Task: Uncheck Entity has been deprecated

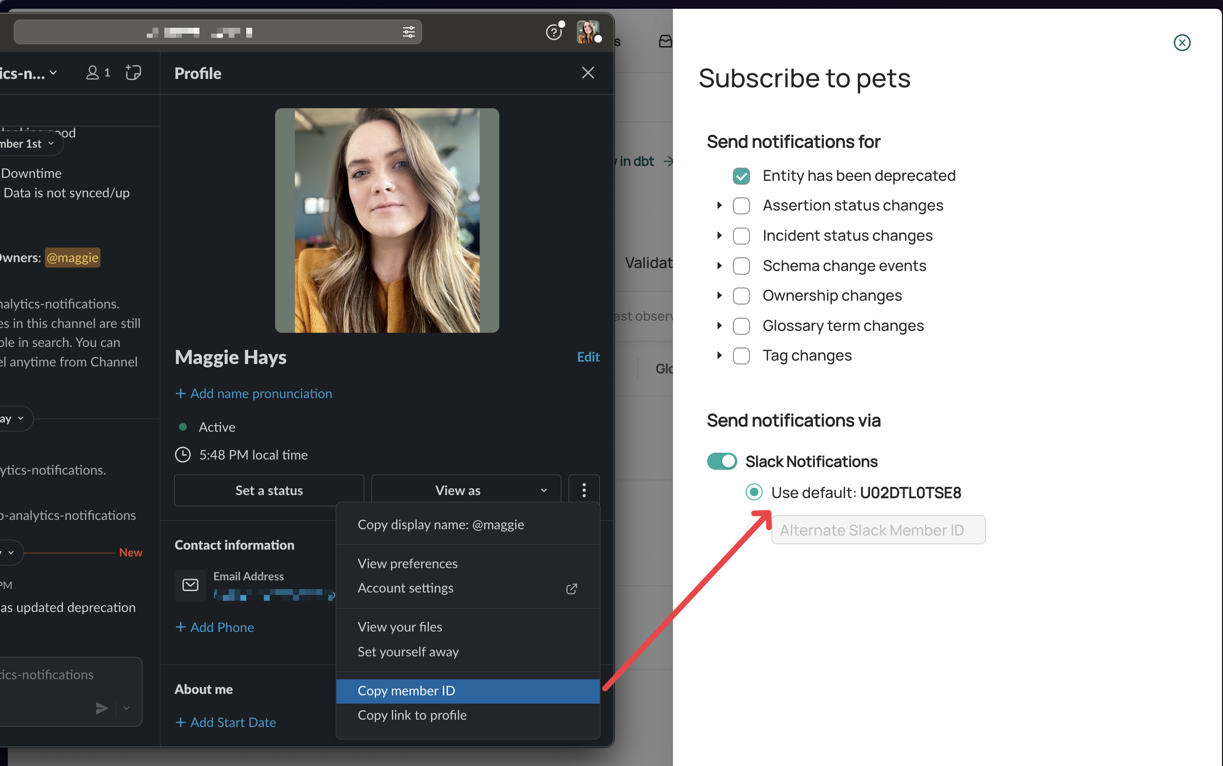Action: coord(741,176)
